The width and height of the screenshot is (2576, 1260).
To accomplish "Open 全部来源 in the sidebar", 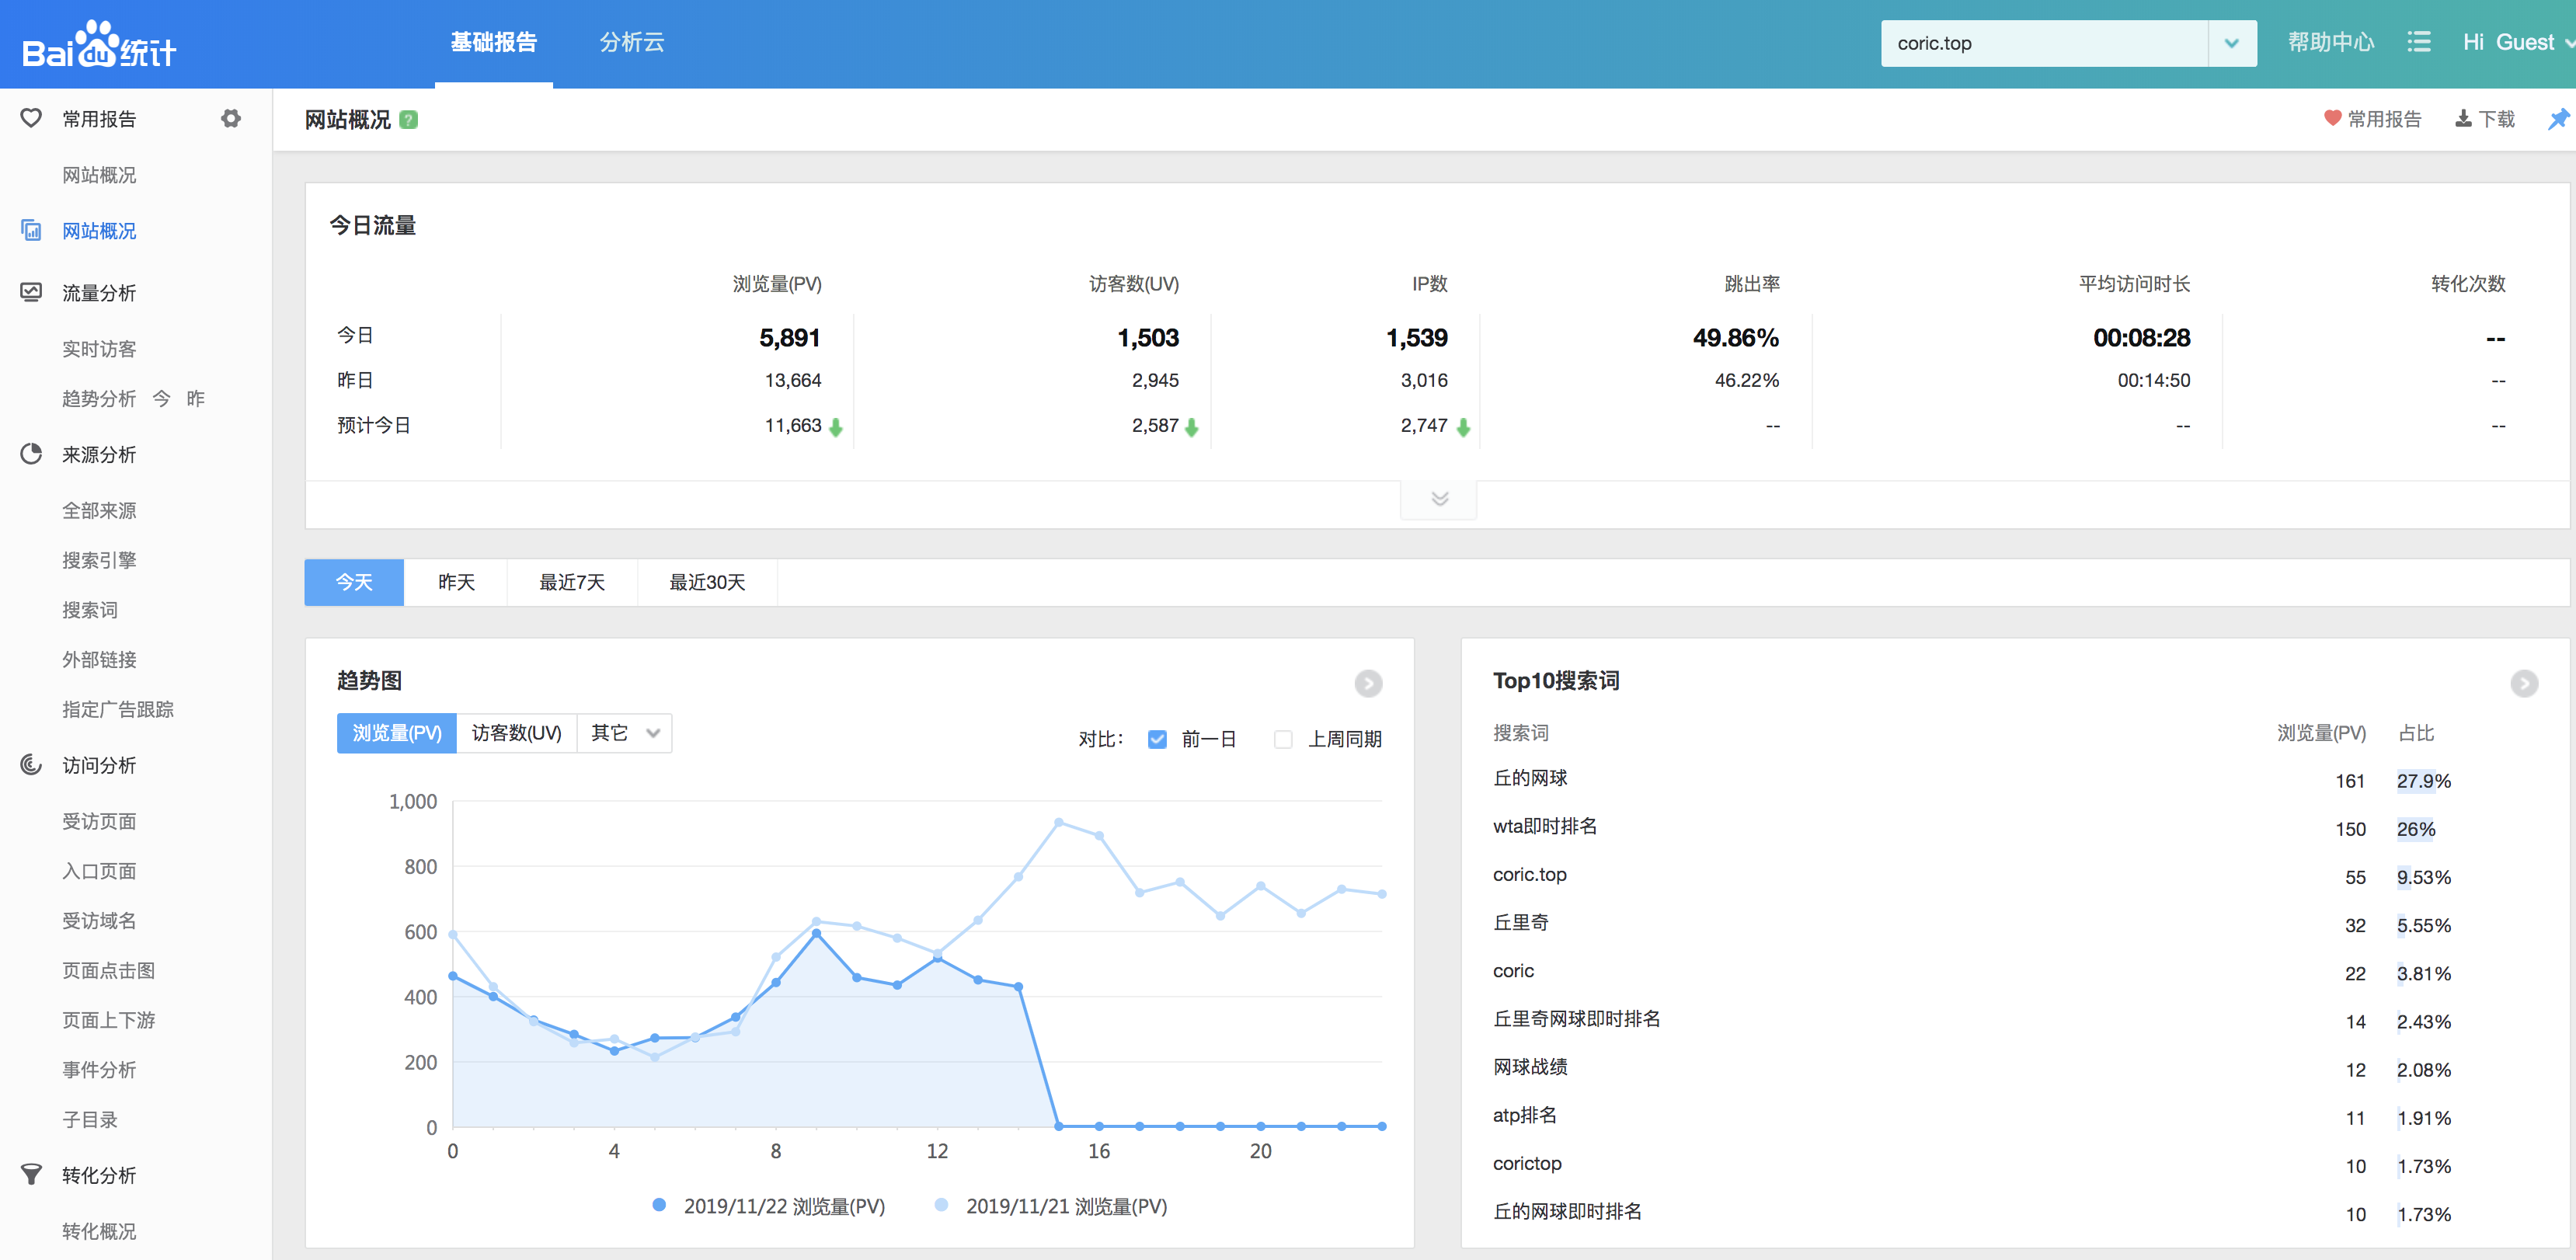I will coord(99,510).
